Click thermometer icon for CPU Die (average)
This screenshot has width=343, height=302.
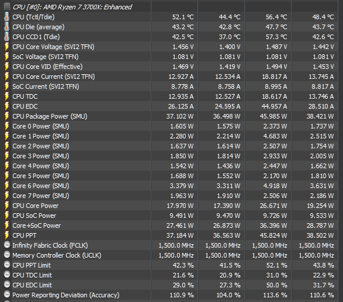pos(7,27)
